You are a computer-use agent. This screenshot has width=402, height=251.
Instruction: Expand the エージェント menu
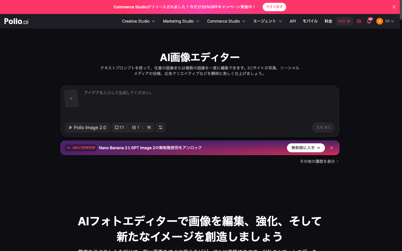click(x=267, y=21)
